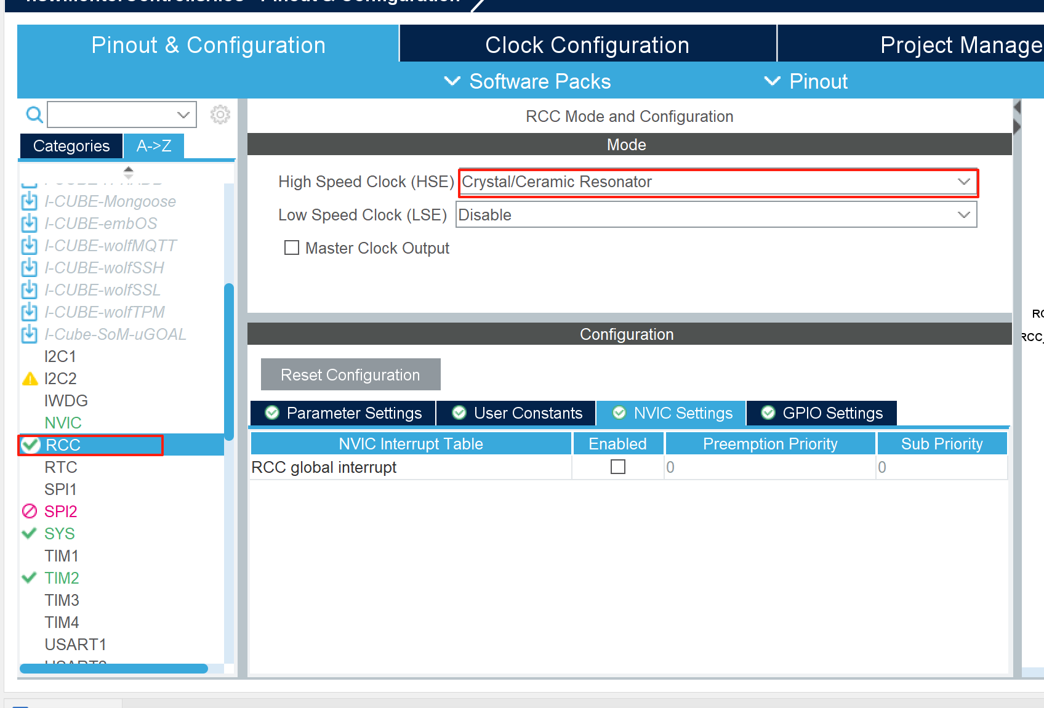Click the green checkmark beside SYS
The height and width of the screenshot is (708, 1044).
[29, 533]
